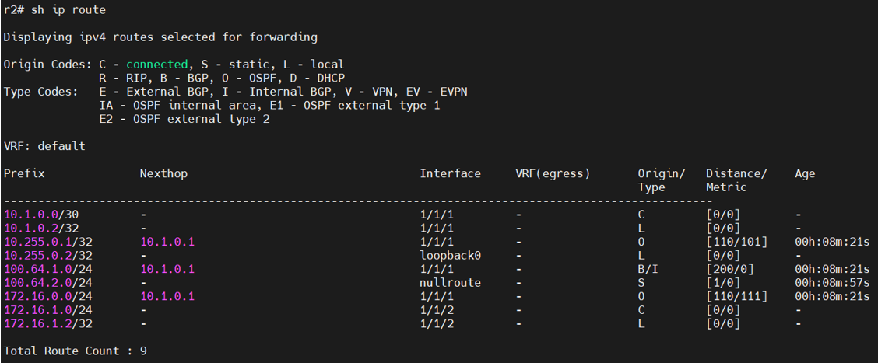
Task: Select the 'VRF: default' line
Action: tap(44, 146)
